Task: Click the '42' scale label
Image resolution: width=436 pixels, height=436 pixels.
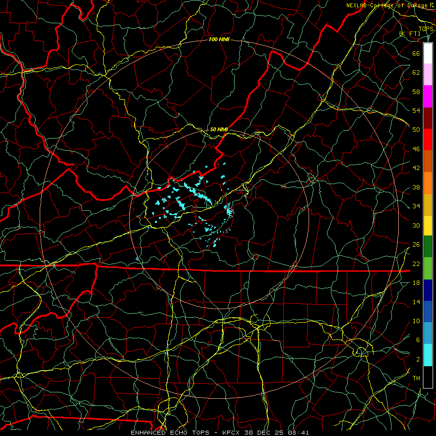Action: (x=416, y=168)
